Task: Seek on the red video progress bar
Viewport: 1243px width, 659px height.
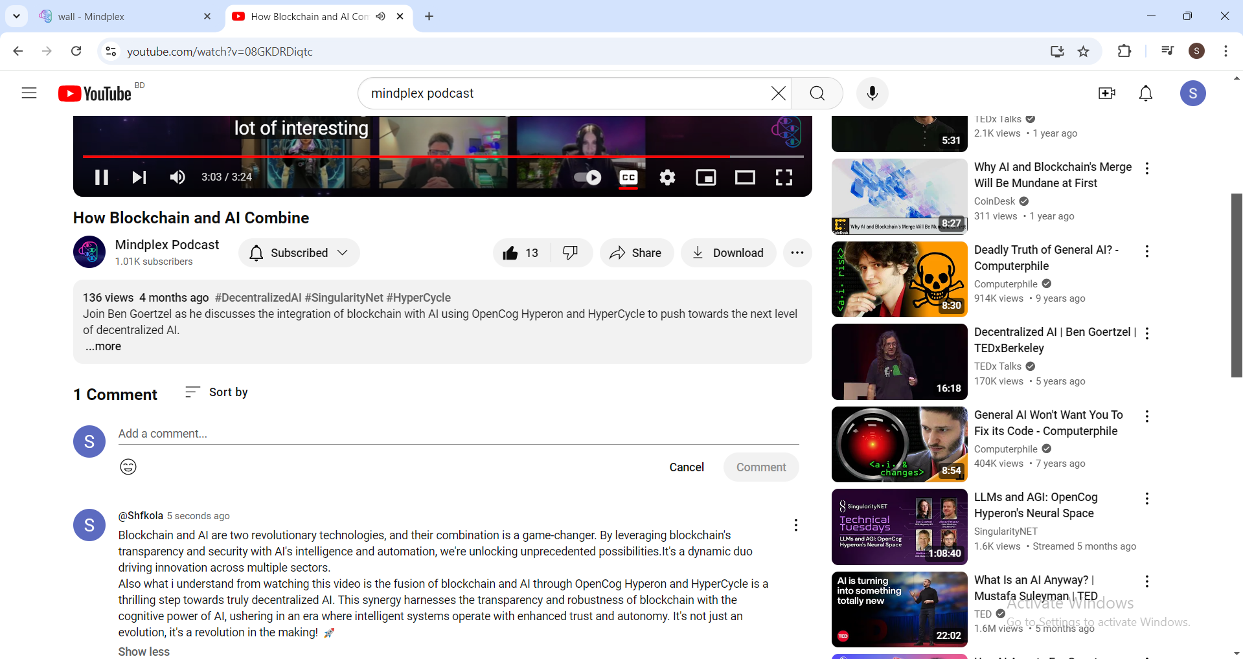Action: (443, 157)
